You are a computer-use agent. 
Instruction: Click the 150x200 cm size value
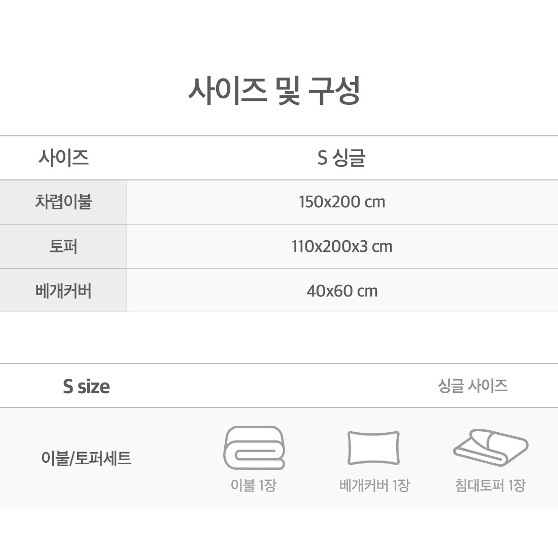click(342, 202)
